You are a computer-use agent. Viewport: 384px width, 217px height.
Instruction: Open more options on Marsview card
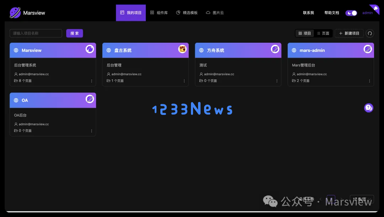click(x=92, y=81)
